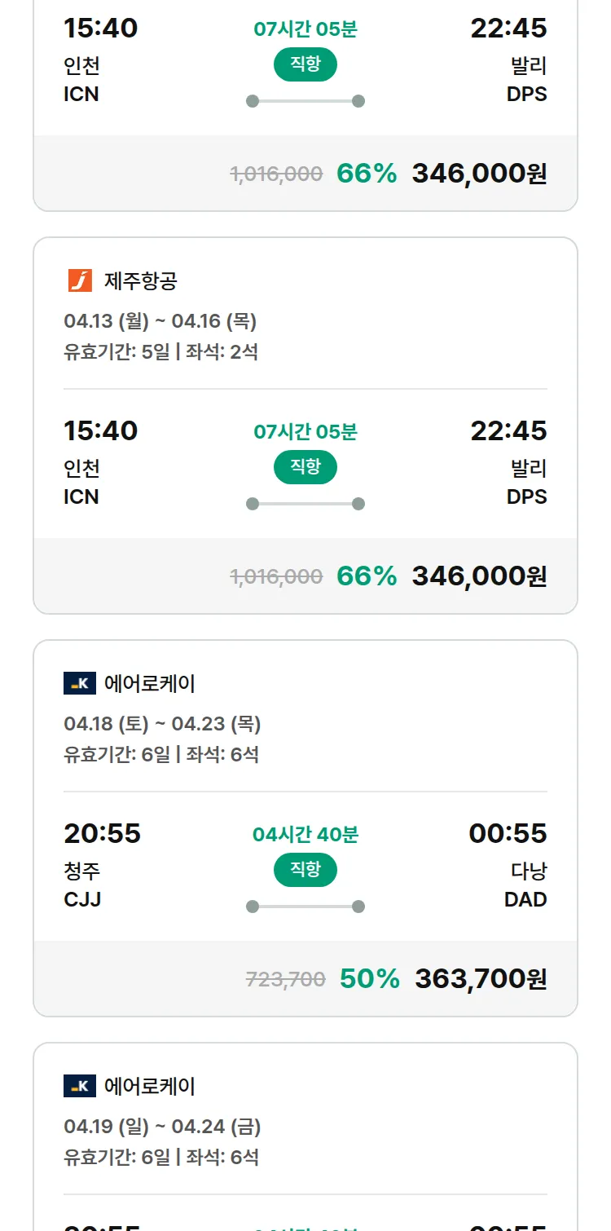This screenshot has width=611, height=1231.
Task: Click the Aero K logo on the 04.18 card
Action: (x=80, y=683)
